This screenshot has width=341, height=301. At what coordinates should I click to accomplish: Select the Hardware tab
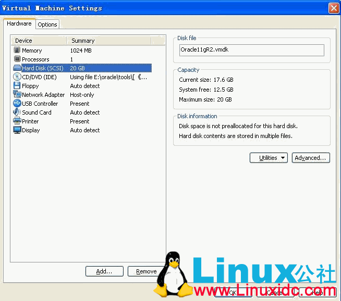click(19, 24)
